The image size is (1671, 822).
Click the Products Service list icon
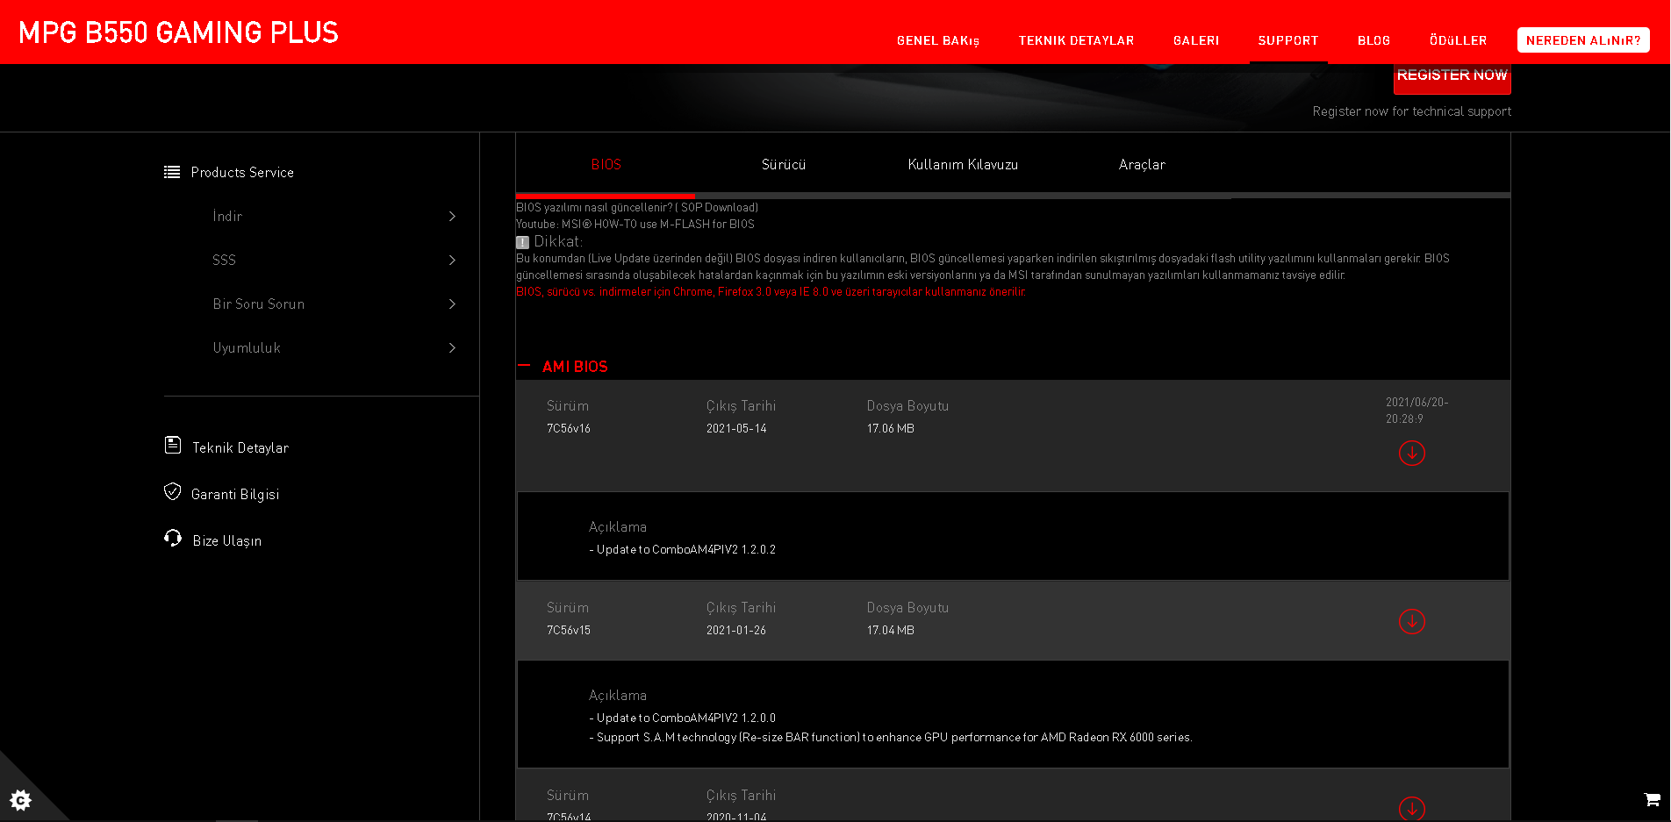tap(172, 172)
